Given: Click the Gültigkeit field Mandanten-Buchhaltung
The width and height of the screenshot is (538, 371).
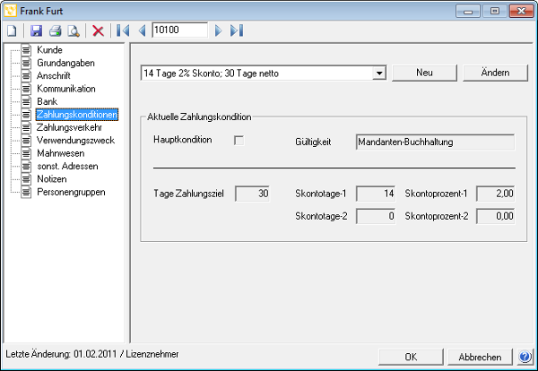Looking at the screenshot, I should point(435,142).
